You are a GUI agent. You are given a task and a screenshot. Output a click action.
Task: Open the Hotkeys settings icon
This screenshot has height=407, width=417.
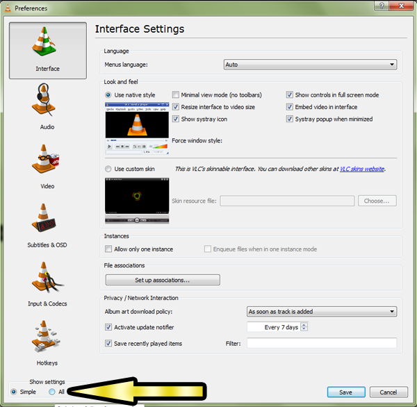coord(45,336)
